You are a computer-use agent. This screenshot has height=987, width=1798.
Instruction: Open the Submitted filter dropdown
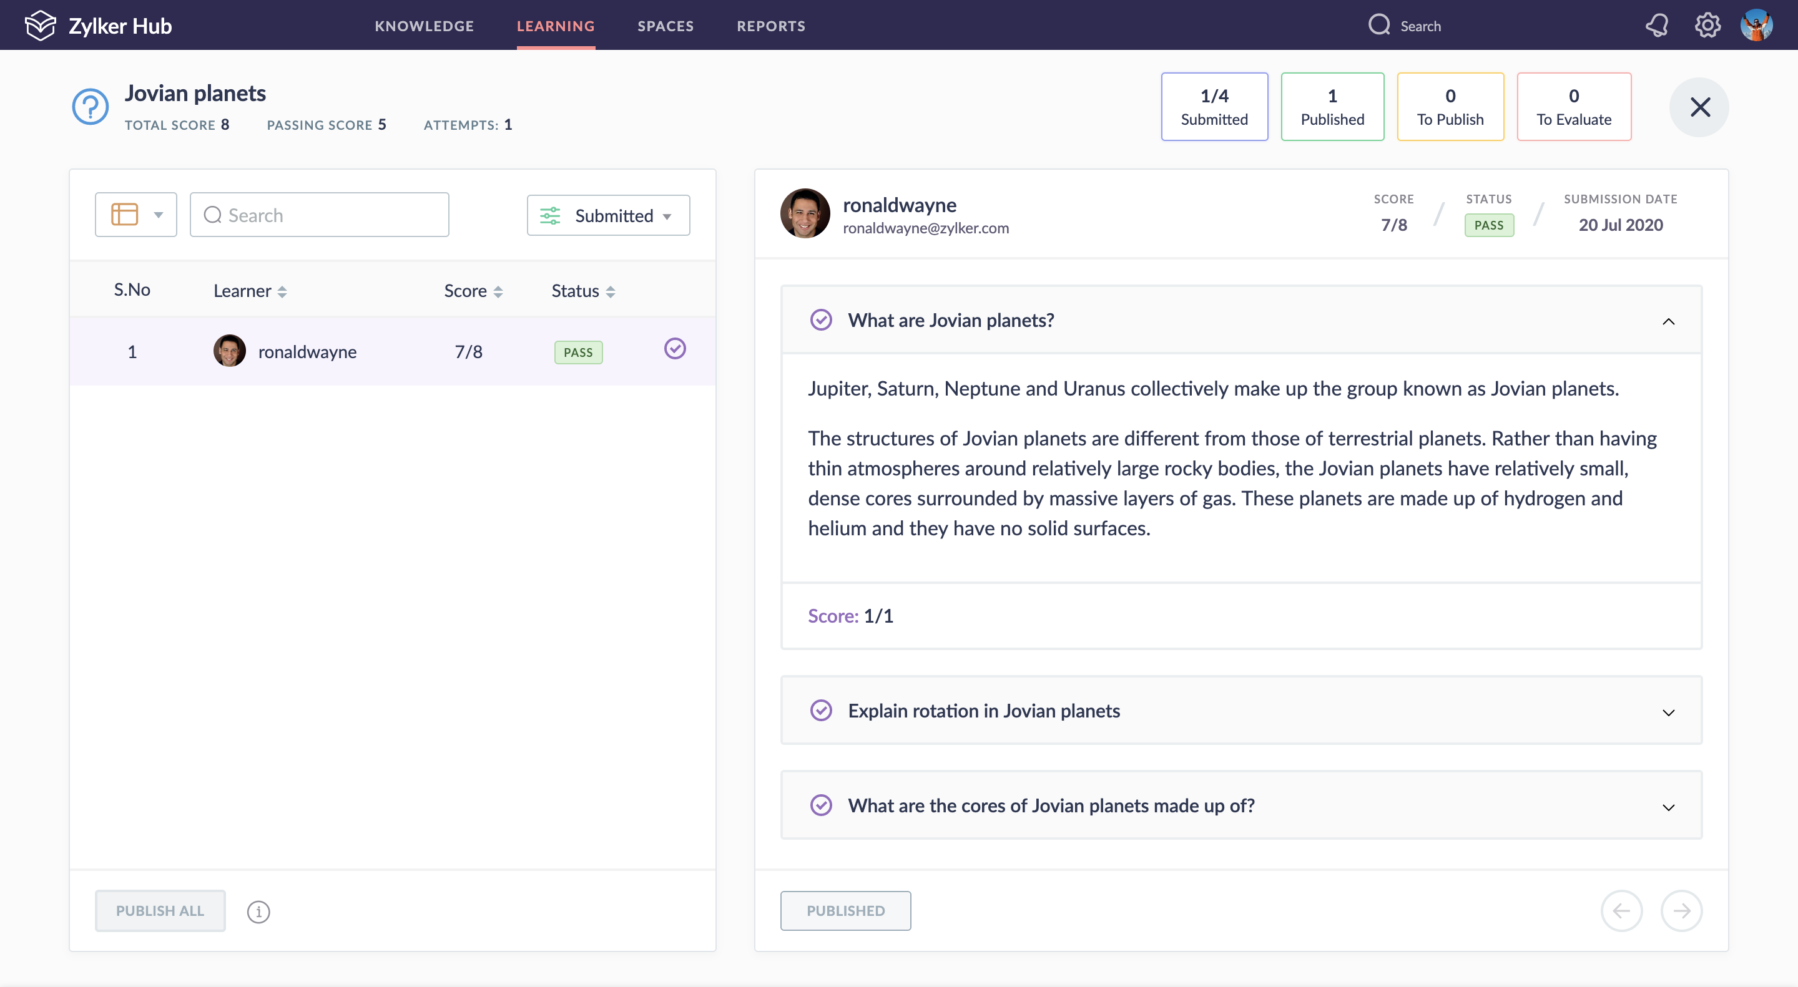[x=608, y=215]
